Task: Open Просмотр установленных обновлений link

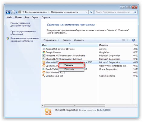Action: (x=23, y=33)
